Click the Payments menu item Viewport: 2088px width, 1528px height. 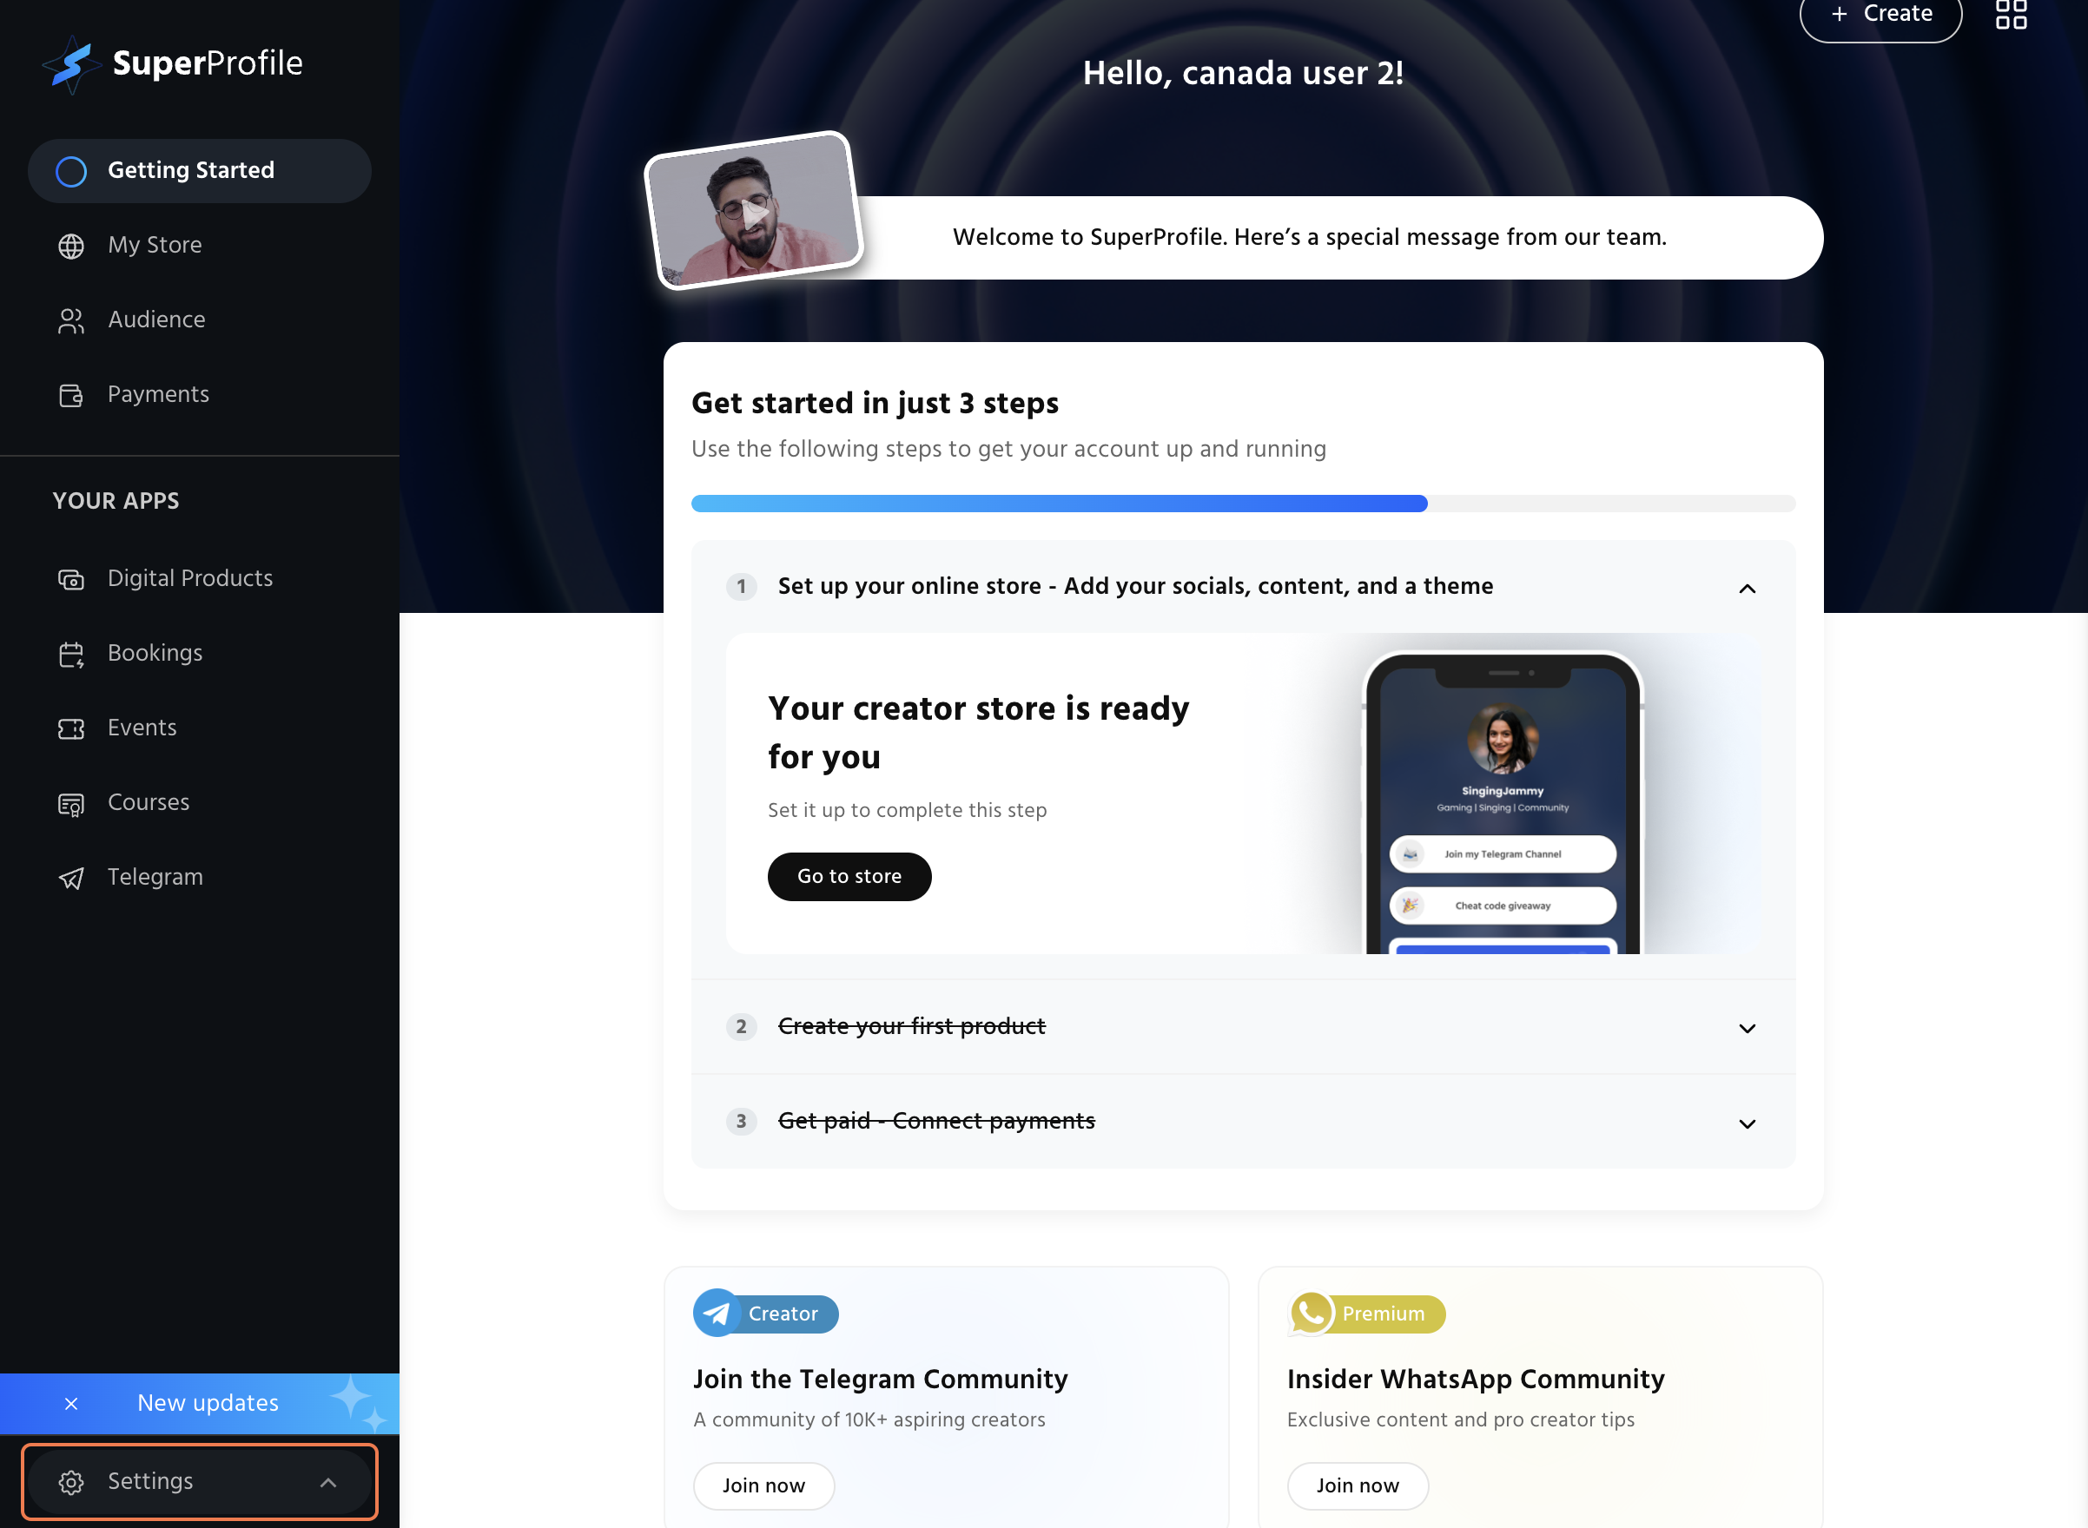point(159,394)
